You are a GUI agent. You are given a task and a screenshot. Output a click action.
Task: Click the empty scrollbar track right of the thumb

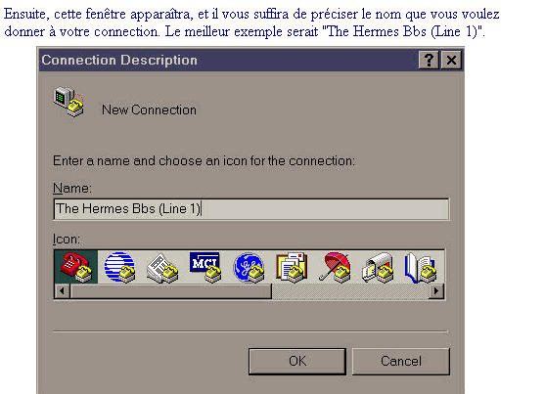coord(350,290)
